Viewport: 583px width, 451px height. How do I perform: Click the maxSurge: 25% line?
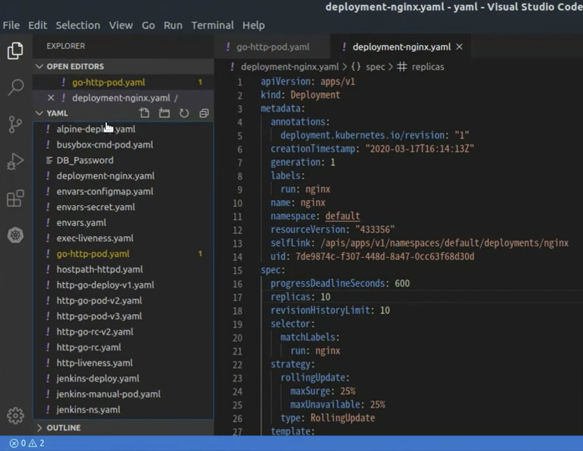tap(323, 391)
